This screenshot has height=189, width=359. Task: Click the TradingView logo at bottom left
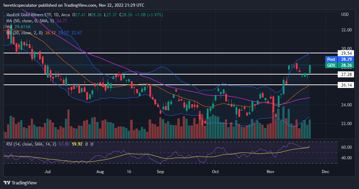coord(20,183)
